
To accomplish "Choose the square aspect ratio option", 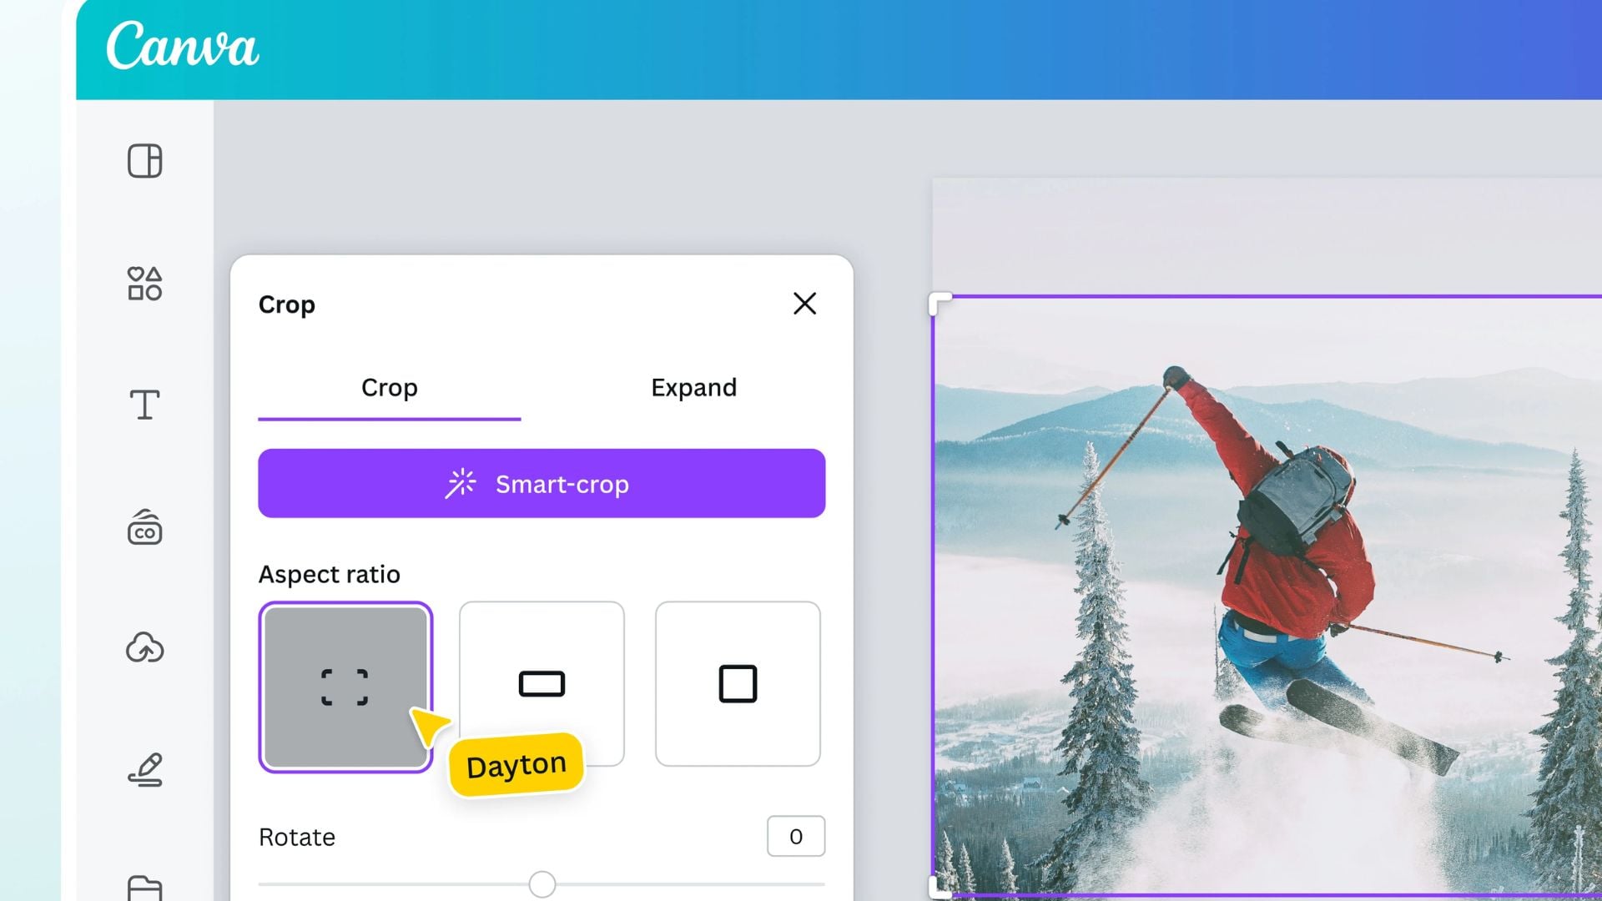I will coord(738,684).
